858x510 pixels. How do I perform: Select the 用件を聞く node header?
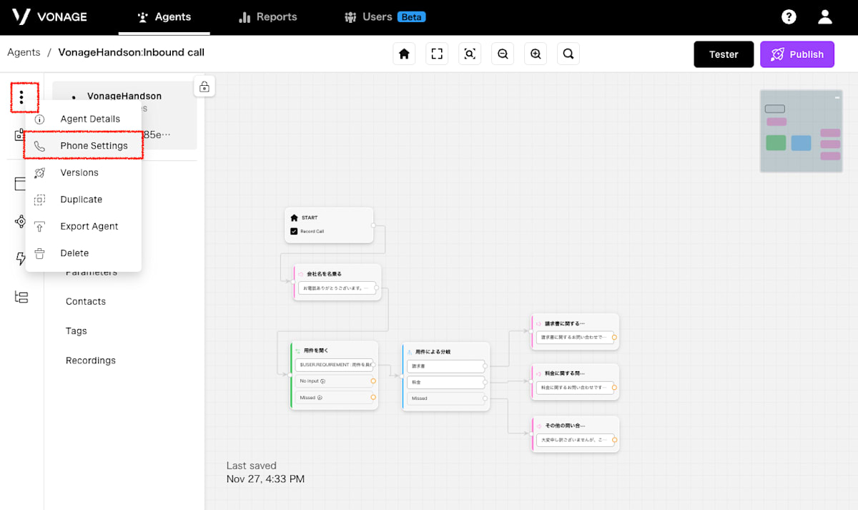pyautogui.click(x=334, y=351)
